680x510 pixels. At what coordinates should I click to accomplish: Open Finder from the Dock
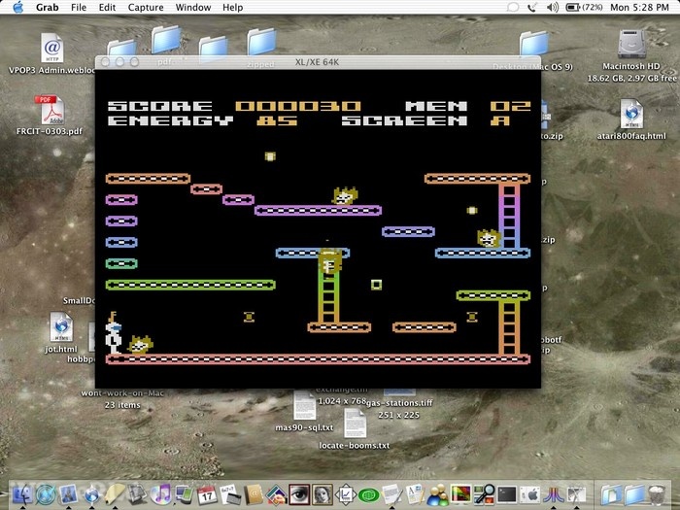[x=22, y=493]
